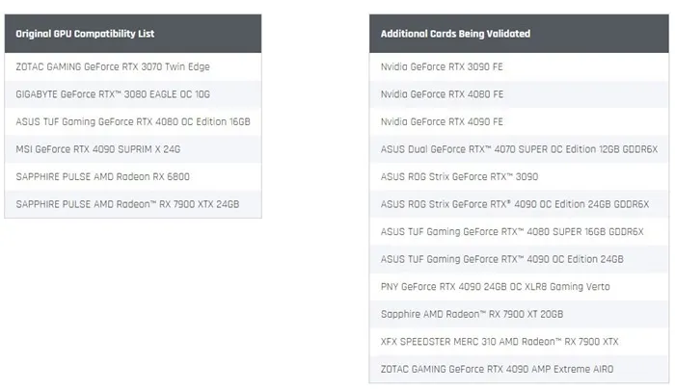The height and width of the screenshot is (391, 675).
Task: Select SAPPHIRE PULSE Radeon RX 7900 XTX 24GB
Action: [133, 204]
